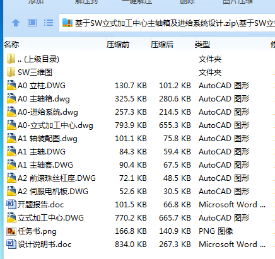This screenshot has height=259, width=275.
Task: Switch to large icon view mode
Action: point(32,23)
